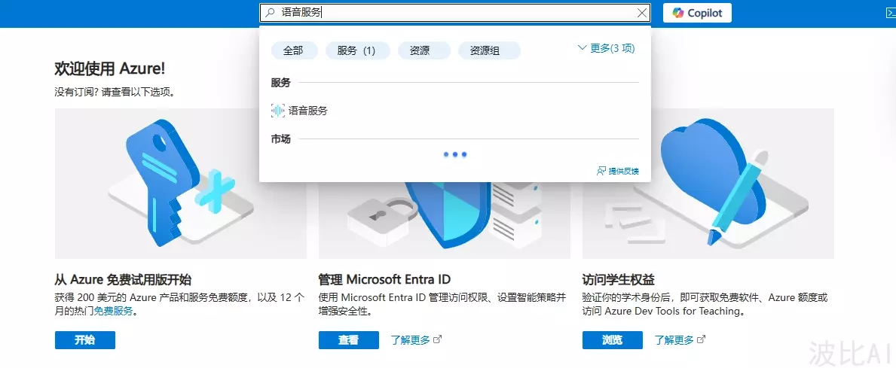The image size is (896, 368).
Task: Click heading 访问学生权益
Action: tap(618, 279)
